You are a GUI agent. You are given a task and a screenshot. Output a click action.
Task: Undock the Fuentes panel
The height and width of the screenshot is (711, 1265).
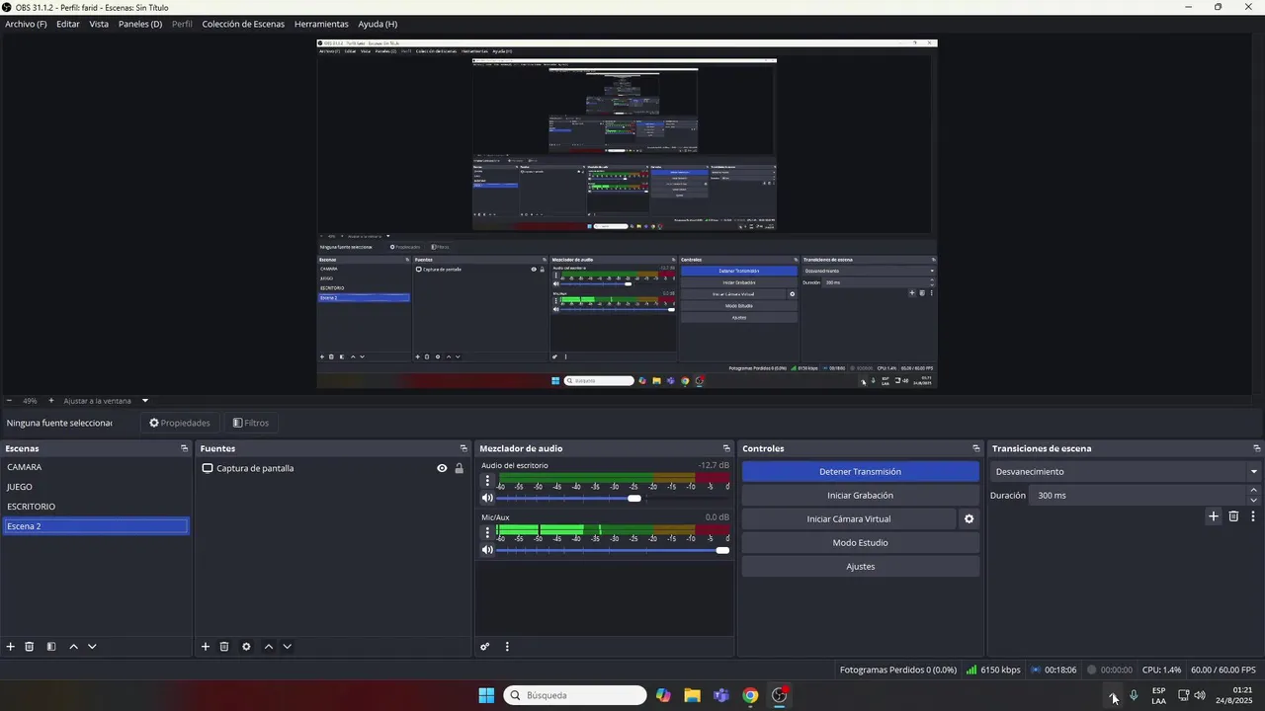464,448
